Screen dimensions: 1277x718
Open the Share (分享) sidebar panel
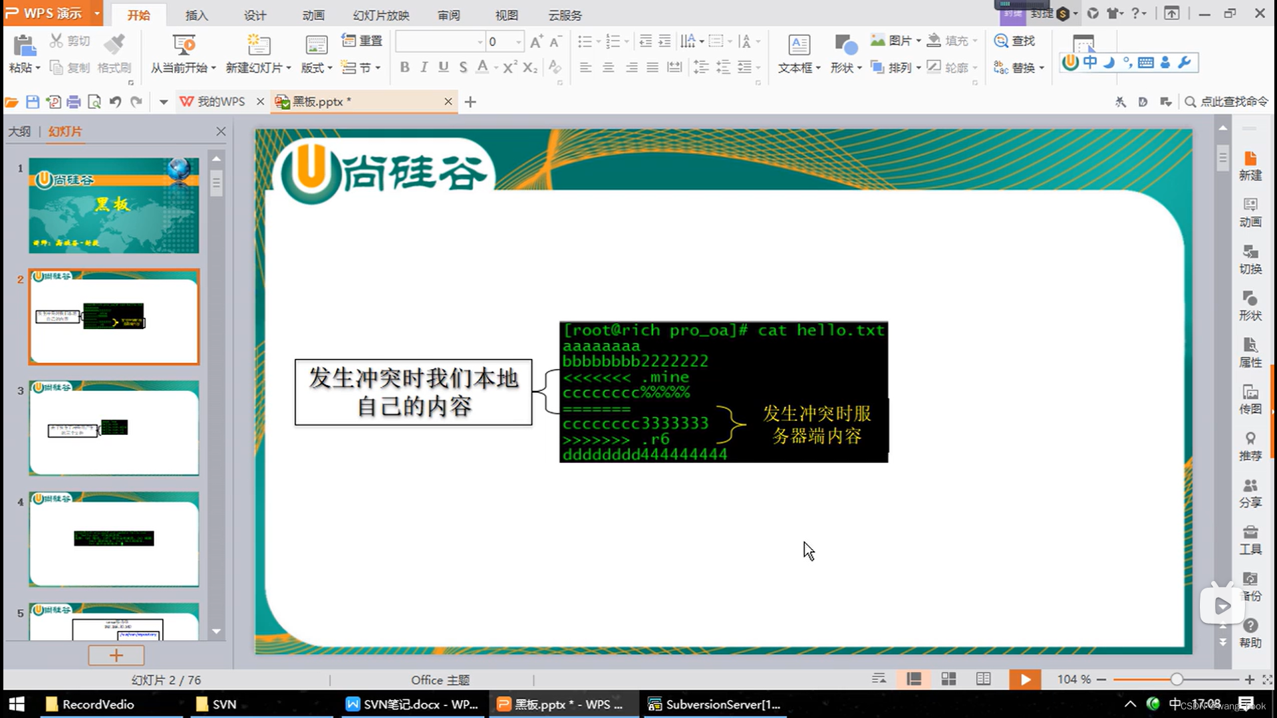(1250, 493)
